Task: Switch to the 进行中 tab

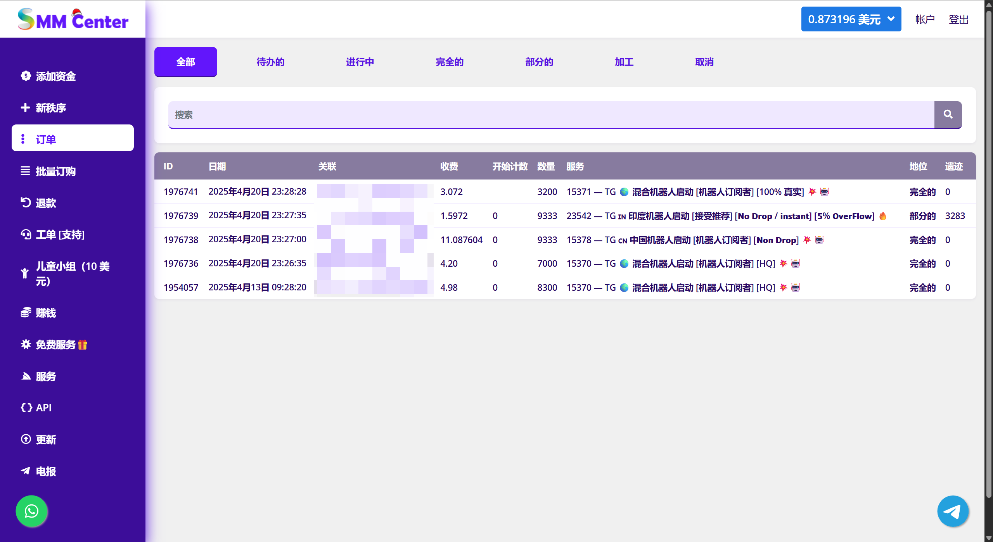Action: click(360, 62)
